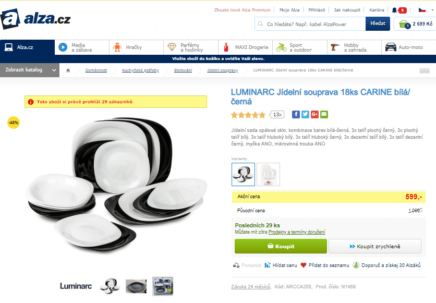Image resolution: width=436 pixels, height=303 pixels.
Task: Click the green Koupit button
Action: point(281,246)
